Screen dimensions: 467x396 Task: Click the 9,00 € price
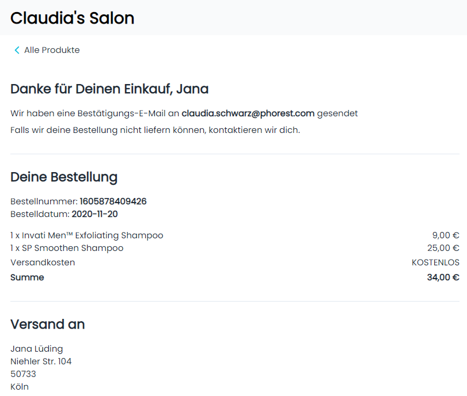(445, 235)
